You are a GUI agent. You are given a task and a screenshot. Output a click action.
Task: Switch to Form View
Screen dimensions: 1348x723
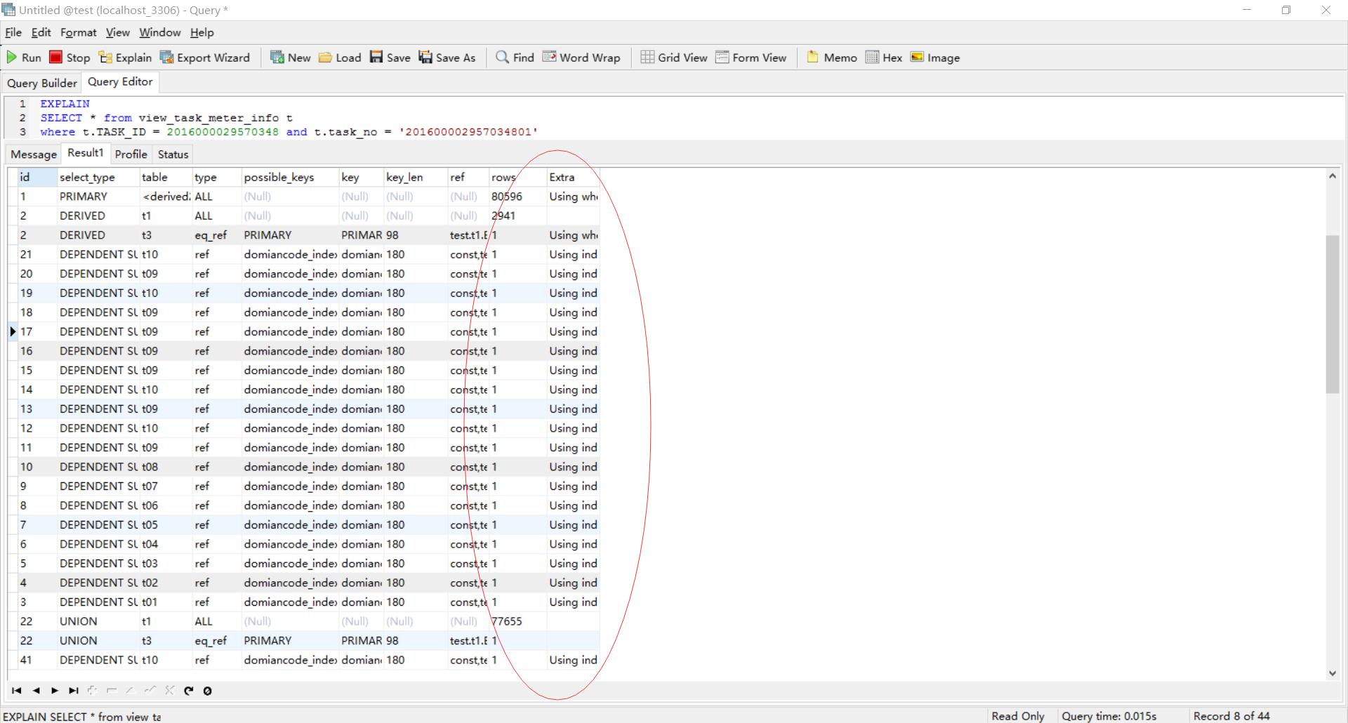pyautogui.click(x=751, y=58)
